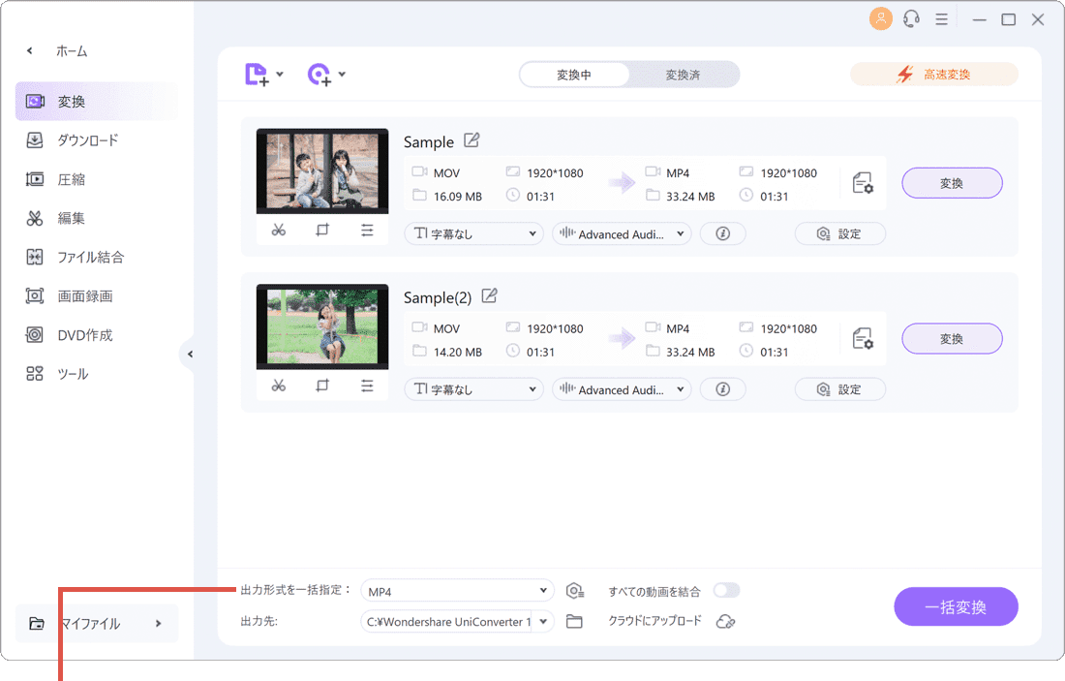The width and height of the screenshot is (1065, 681).
Task: Click the info icon on the Sample row
Action: [722, 232]
